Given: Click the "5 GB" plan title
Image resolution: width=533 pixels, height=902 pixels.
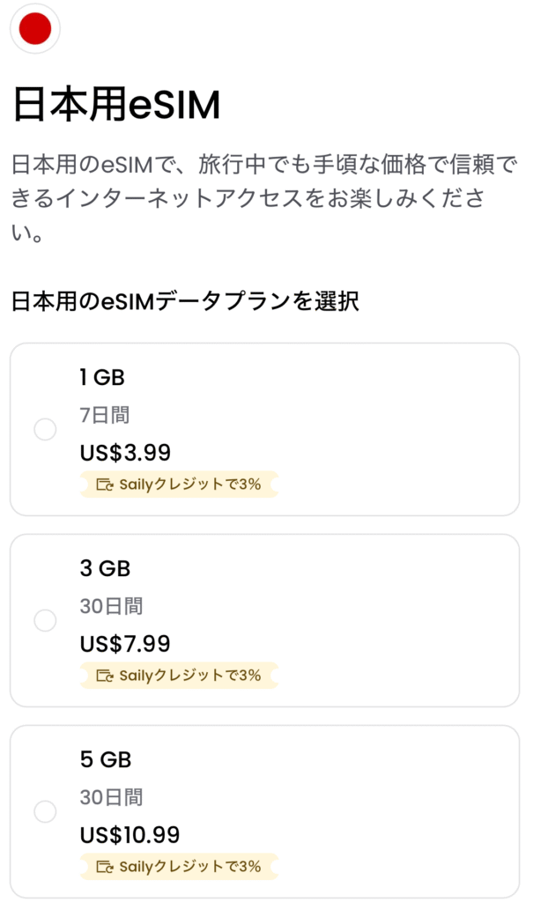Looking at the screenshot, I should click(105, 760).
